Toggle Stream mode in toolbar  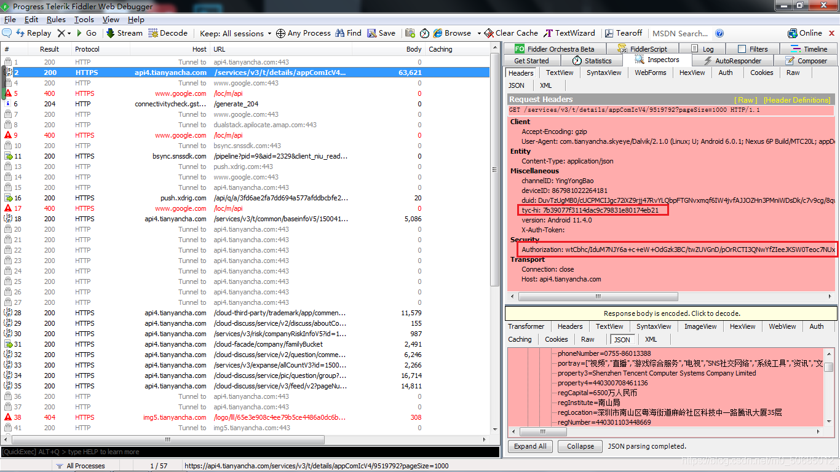coord(124,33)
